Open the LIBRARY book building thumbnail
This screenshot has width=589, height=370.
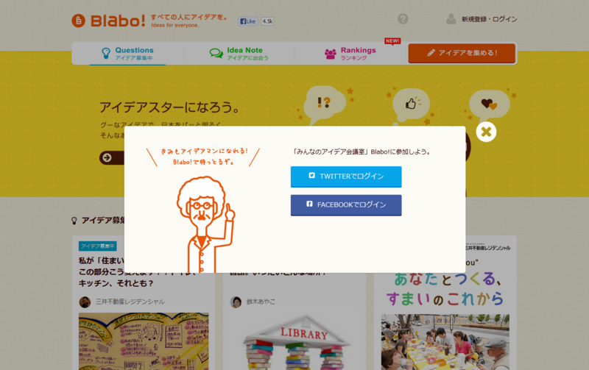(295, 341)
